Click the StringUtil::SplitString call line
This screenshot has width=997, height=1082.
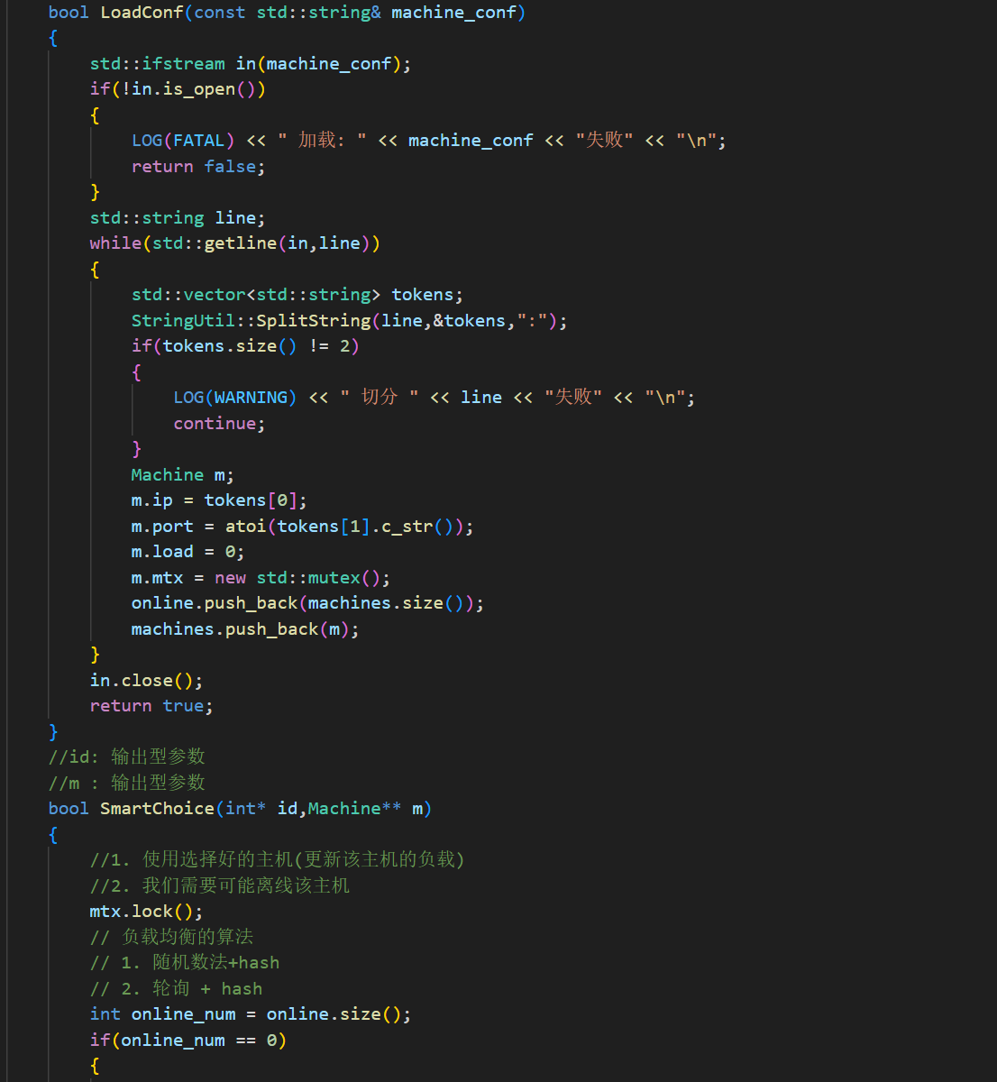pyautogui.click(x=349, y=321)
